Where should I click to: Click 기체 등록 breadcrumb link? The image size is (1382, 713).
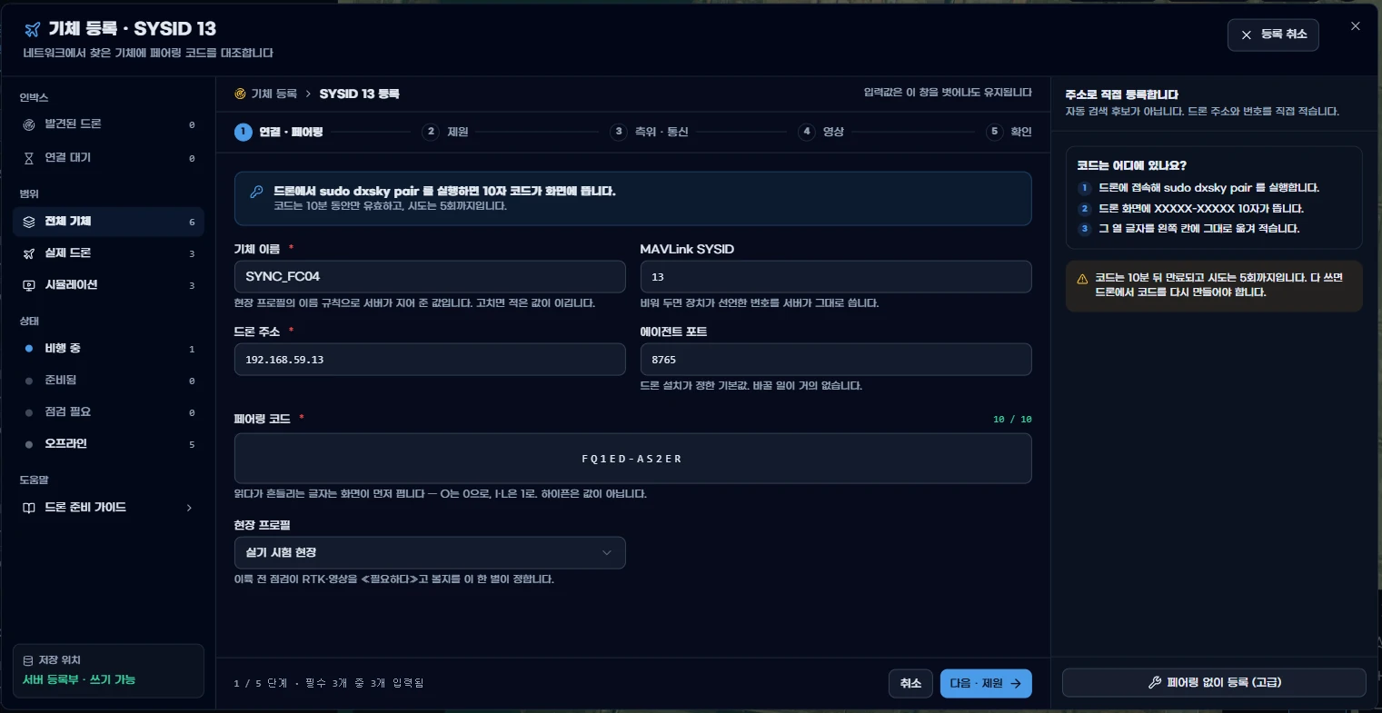pyautogui.click(x=273, y=94)
